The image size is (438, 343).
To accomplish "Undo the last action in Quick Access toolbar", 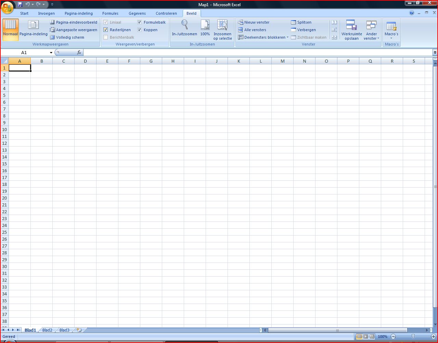I will pos(28,4).
